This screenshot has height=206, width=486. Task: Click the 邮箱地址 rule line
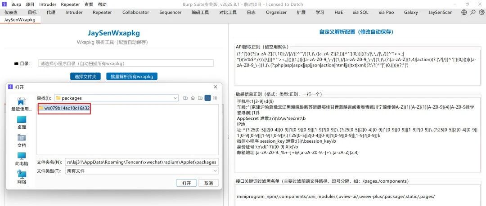tap(297, 152)
